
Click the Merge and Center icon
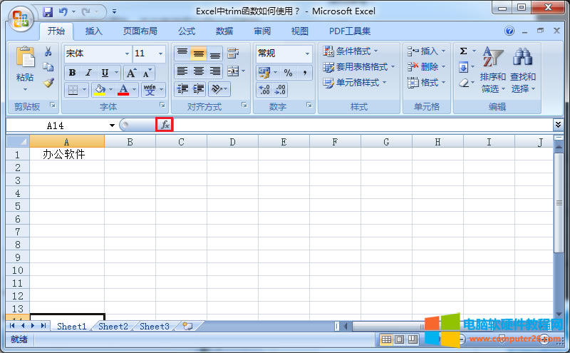233,71
